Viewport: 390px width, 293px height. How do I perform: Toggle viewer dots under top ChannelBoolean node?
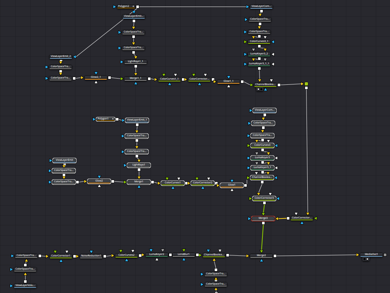260,89
